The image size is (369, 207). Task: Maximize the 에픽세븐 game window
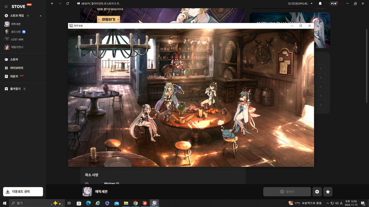(x=301, y=26)
